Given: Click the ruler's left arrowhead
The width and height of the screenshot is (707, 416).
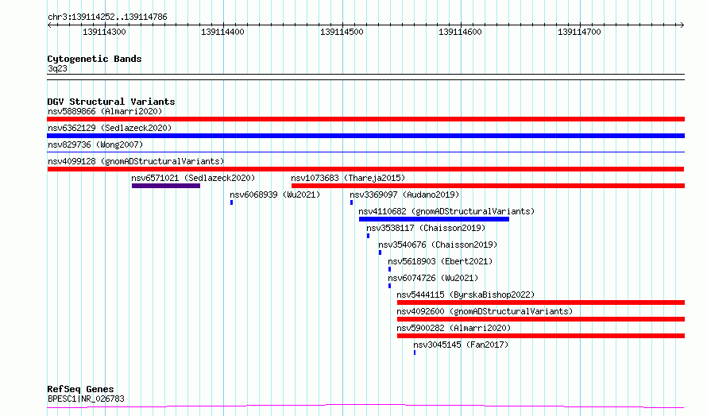Looking at the screenshot, I should pyautogui.click(x=49, y=25).
